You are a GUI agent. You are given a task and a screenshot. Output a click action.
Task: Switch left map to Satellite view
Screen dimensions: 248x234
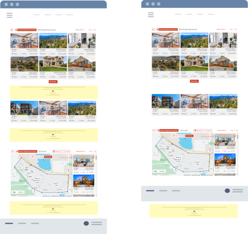pyautogui.click(x=21, y=192)
